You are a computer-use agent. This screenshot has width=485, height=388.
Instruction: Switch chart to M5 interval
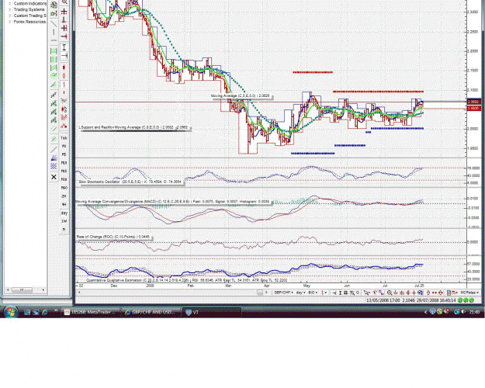(x=64, y=154)
